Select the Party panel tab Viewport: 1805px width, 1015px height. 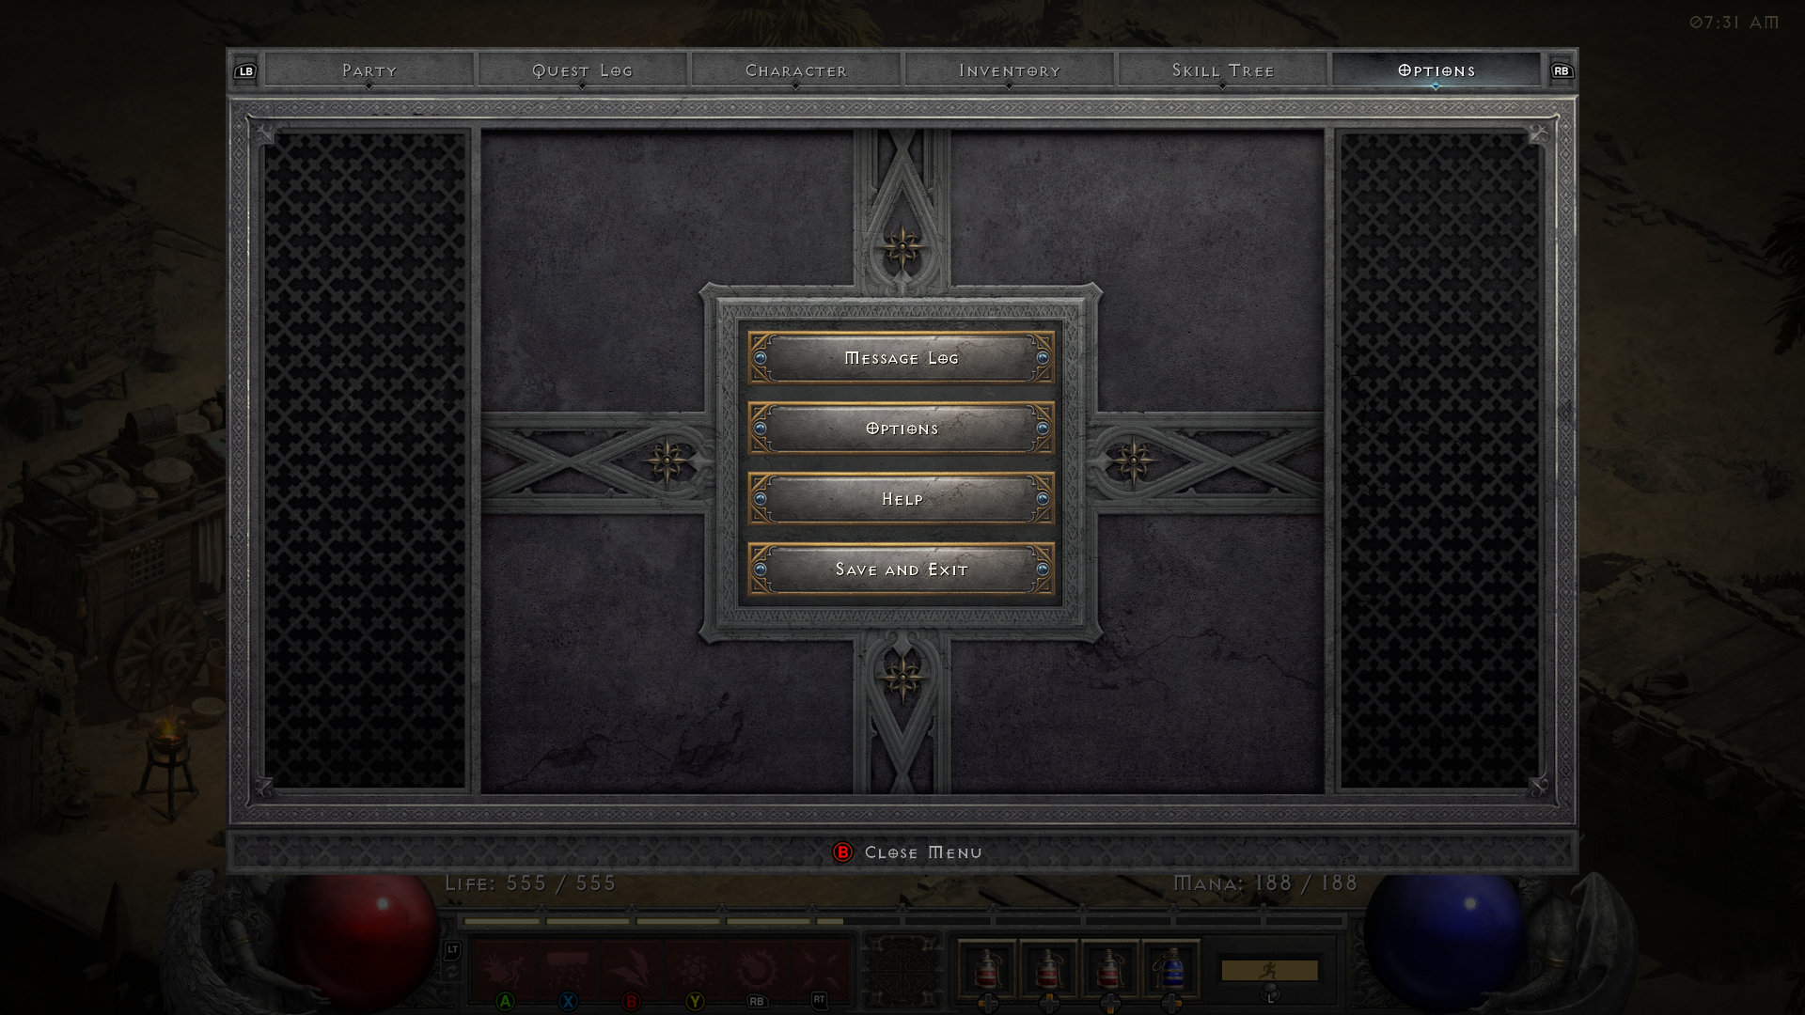pyautogui.click(x=367, y=70)
